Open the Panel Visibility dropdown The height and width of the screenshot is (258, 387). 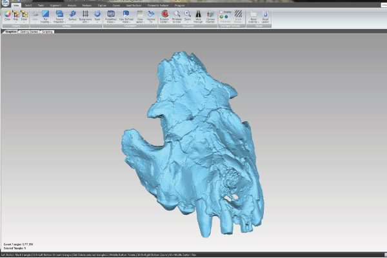pos(253,14)
